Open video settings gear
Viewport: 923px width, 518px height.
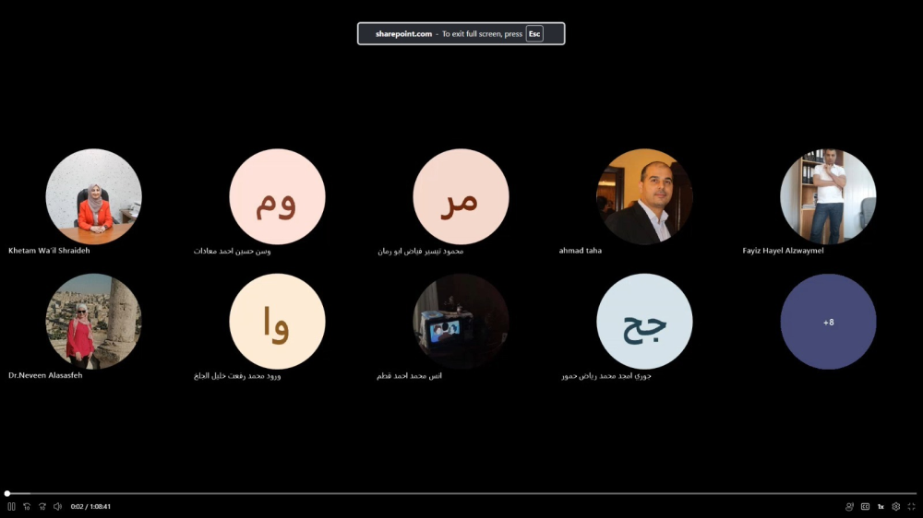896,506
